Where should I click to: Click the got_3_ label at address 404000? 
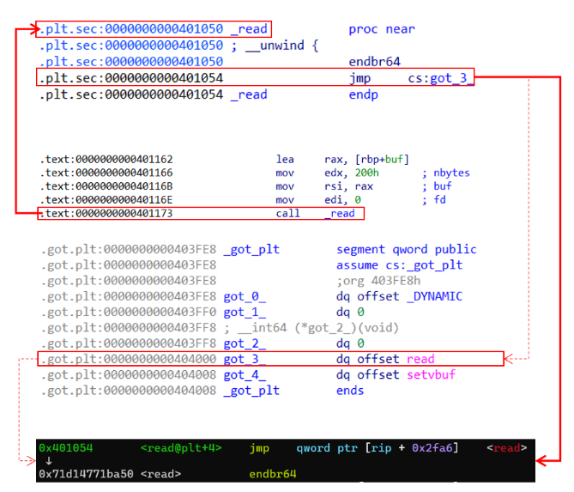click(x=245, y=359)
